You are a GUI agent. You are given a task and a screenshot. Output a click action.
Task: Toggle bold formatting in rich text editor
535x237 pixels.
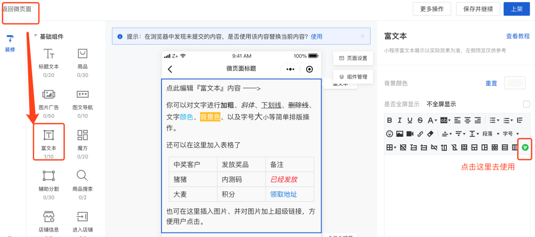[390, 120]
